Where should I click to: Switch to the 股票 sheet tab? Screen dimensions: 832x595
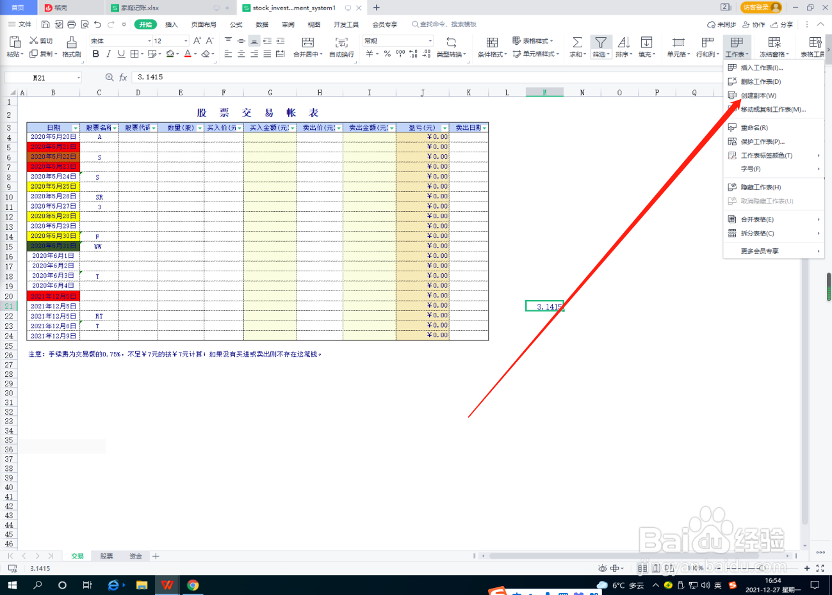click(x=106, y=557)
